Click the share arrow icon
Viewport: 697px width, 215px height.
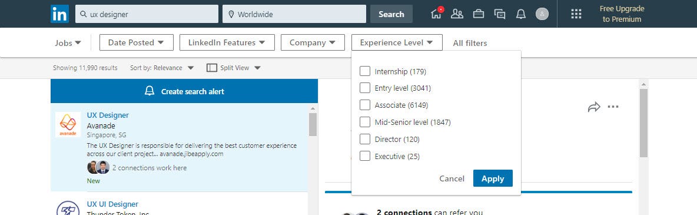pos(594,107)
